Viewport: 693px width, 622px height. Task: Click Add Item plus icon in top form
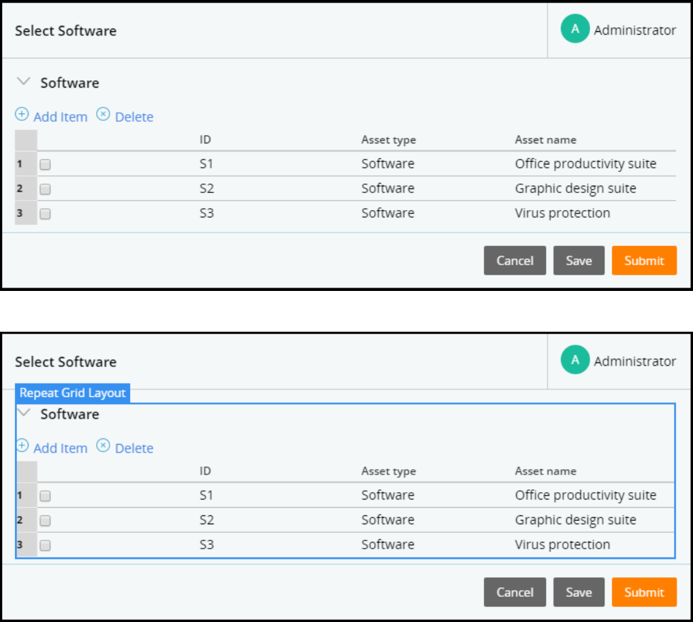[22, 114]
